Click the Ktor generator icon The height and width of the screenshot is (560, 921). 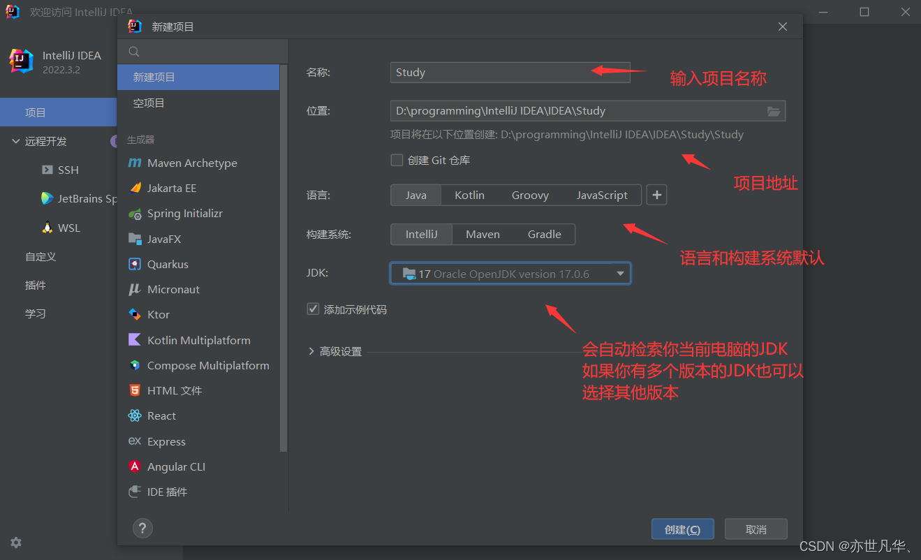pos(135,314)
